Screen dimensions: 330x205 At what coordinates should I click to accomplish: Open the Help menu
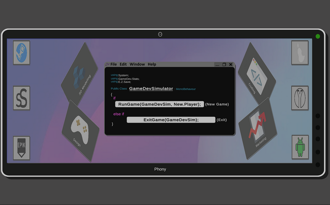152,64
